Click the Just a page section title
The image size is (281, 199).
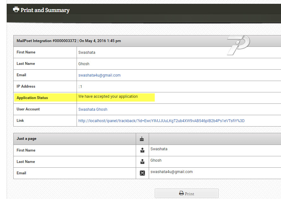27,139
